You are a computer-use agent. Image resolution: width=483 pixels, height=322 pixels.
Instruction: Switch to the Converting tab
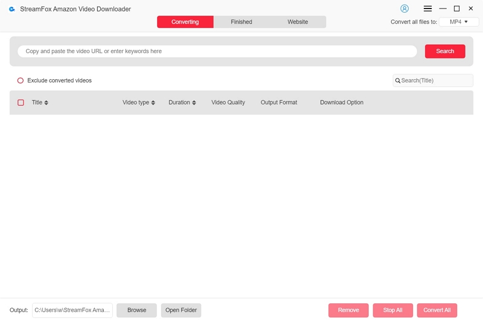[185, 22]
